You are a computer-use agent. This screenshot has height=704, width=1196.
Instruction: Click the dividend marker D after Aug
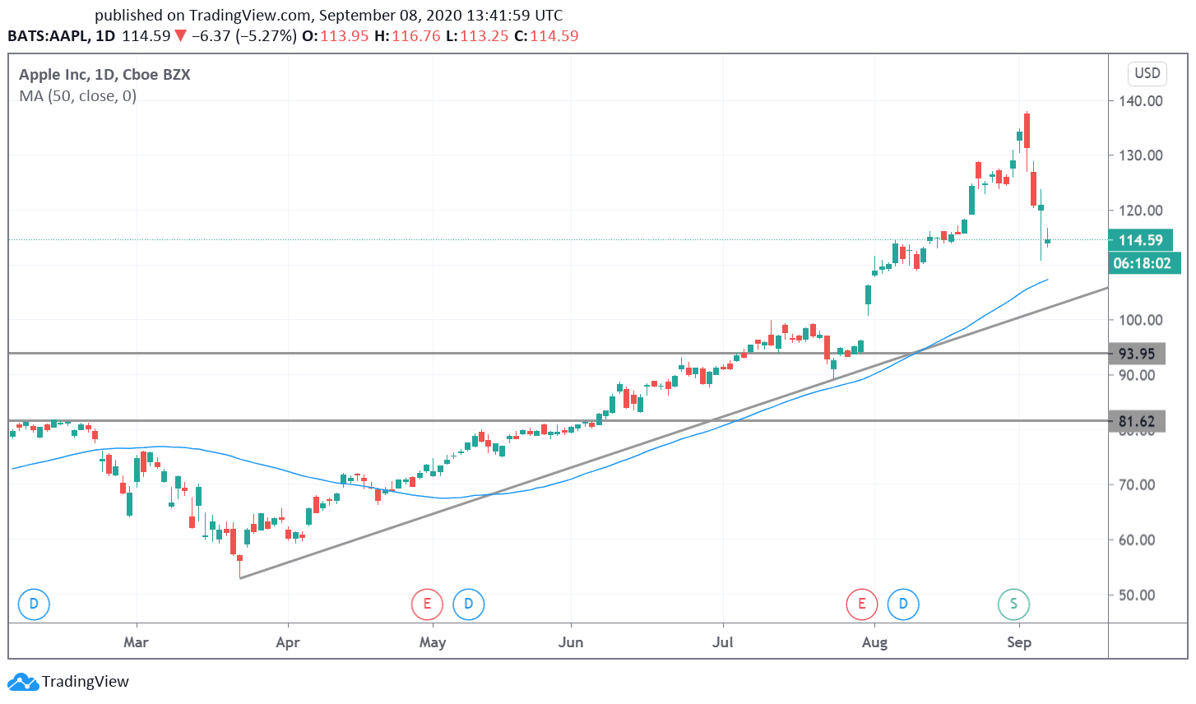903,604
